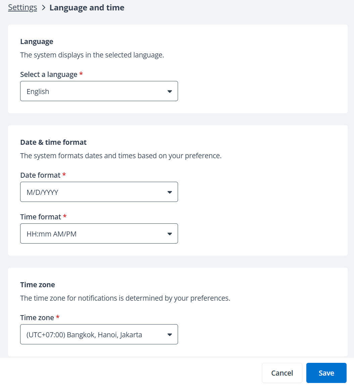Screen dimensions: 354x386
Task: Click the chevron on the Date format dropdown
Action: pos(170,192)
